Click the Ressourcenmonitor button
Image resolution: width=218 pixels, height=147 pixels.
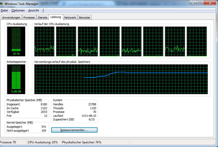coord(75,130)
